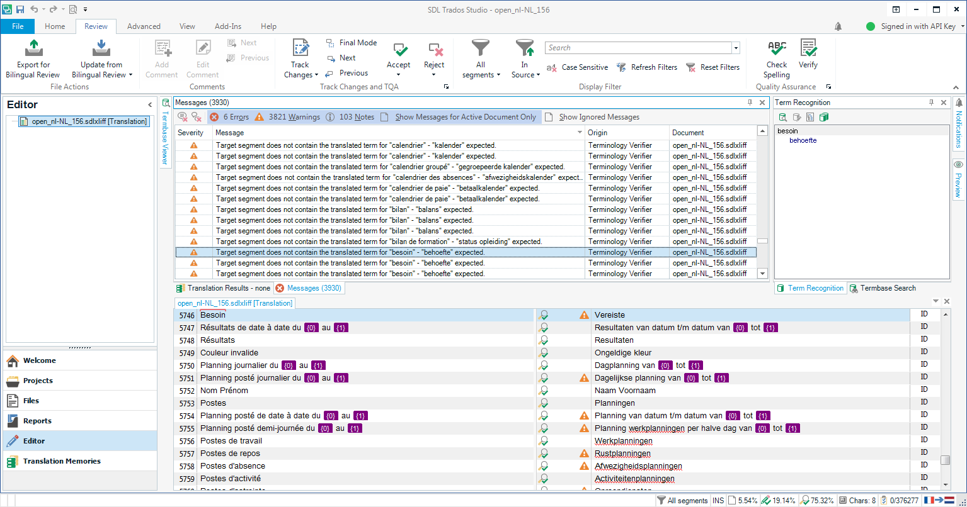
Task: Toggle the 103 Notes message filter
Action: (x=350, y=117)
